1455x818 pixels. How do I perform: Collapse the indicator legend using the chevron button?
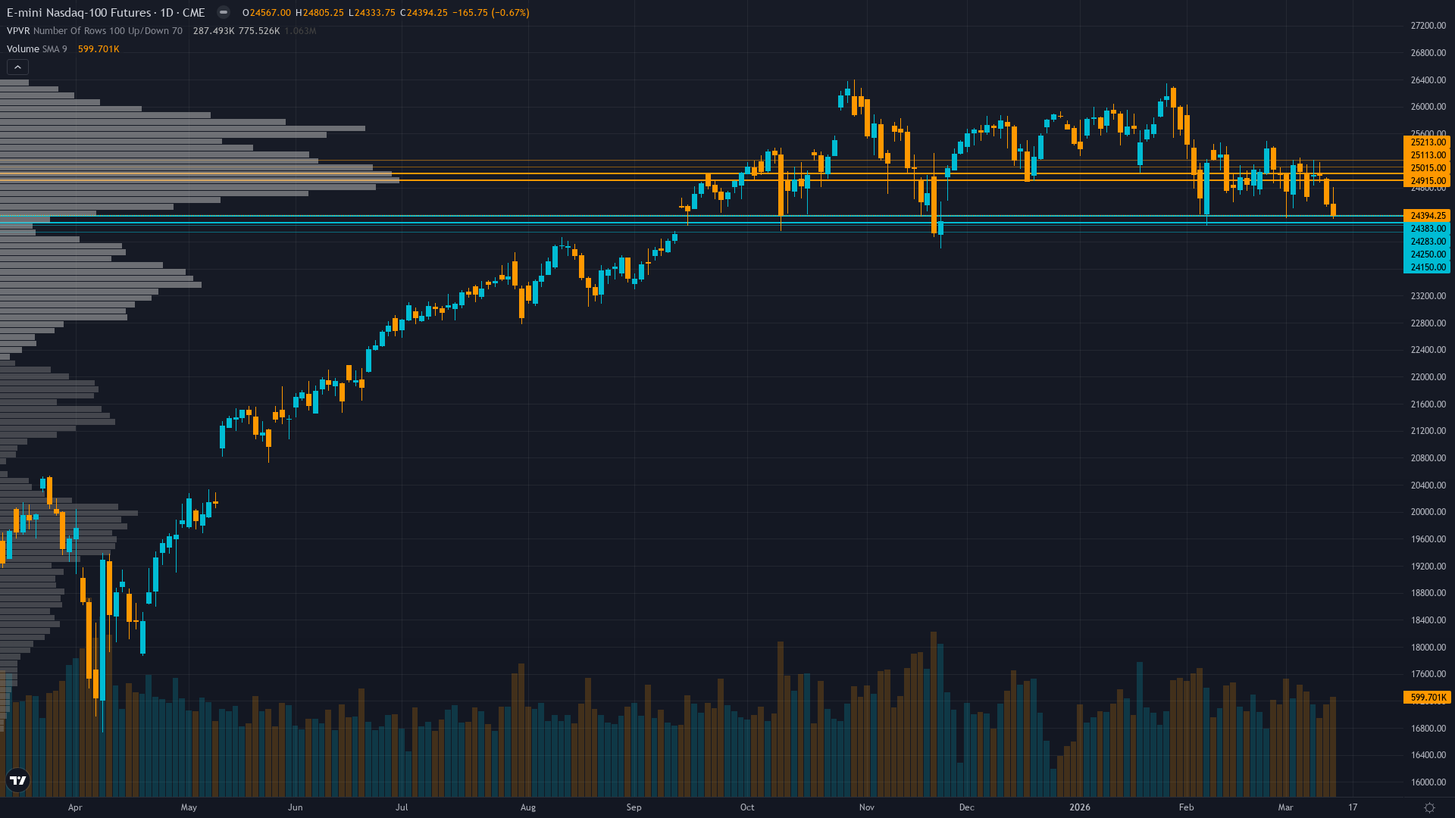[17, 67]
